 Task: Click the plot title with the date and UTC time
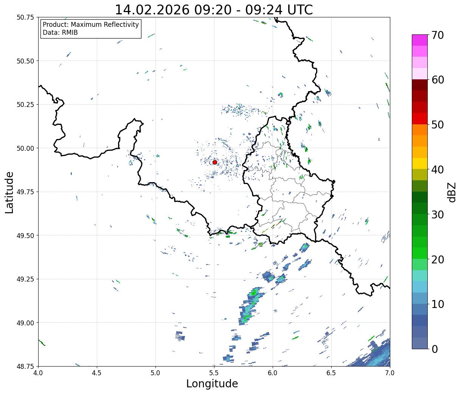coord(214,10)
